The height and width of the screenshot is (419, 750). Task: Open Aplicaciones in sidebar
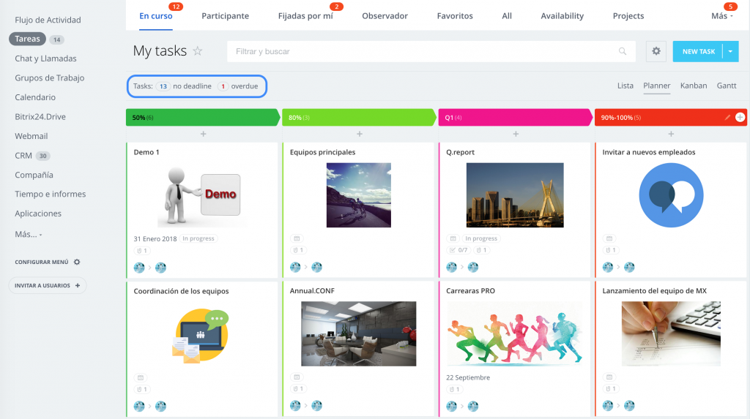click(x=38, y=214)
